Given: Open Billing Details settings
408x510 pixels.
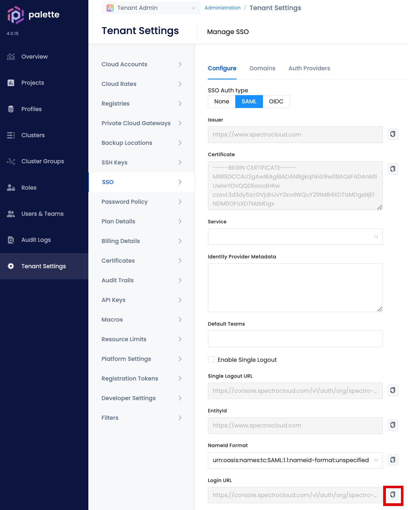Looking at the screenshot, I should coord(142,241).
